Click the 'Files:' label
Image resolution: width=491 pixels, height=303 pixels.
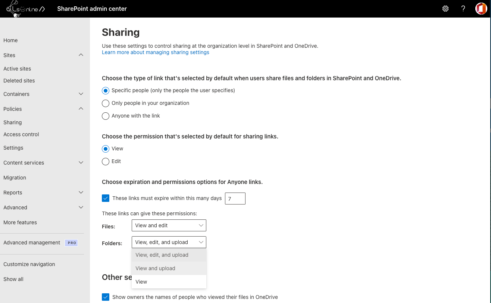[x=109, y=226]
